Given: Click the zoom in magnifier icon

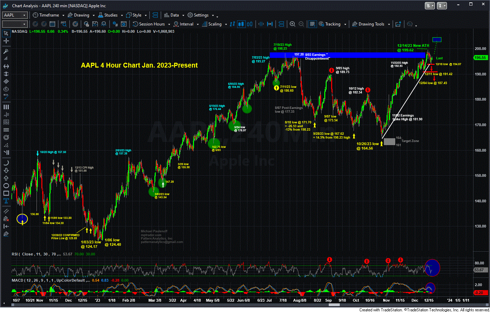Looking at the screenshot, I should coord(293,24).
